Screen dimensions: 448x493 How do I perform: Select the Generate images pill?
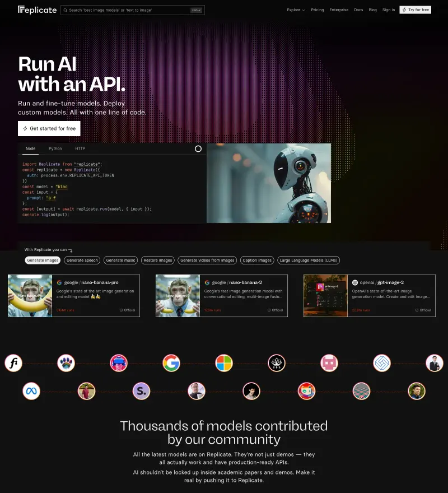(x=43, y=261)
